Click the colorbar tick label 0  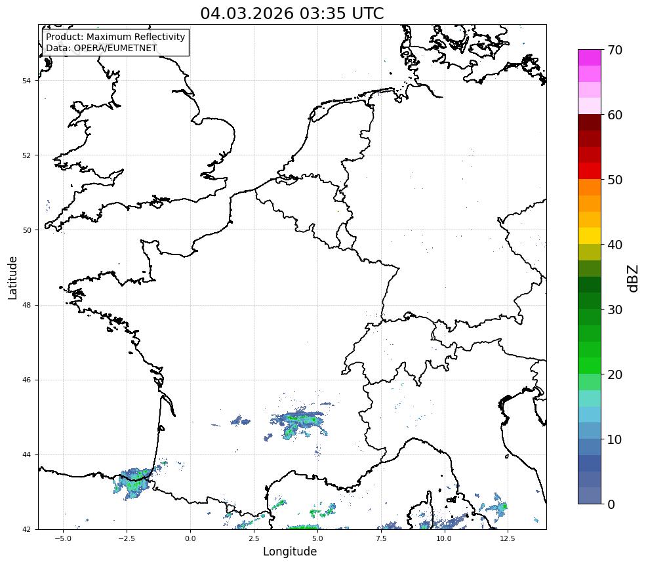coord(611,505)
